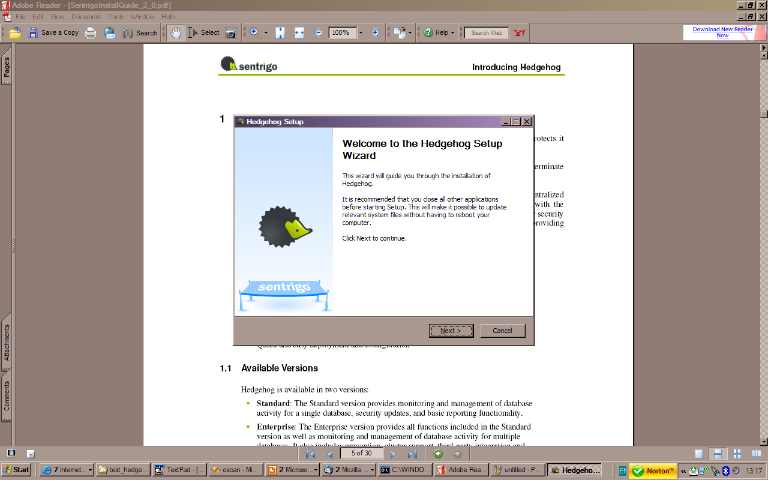768x480 pixels.
Task: Click the Fit Page height icon
Action: (280, 33)
